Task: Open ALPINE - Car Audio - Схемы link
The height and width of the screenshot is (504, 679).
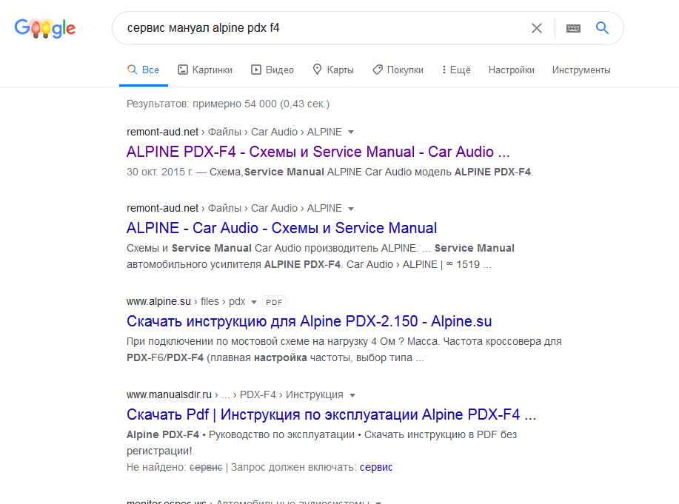Action: click(x=281, y=228)
